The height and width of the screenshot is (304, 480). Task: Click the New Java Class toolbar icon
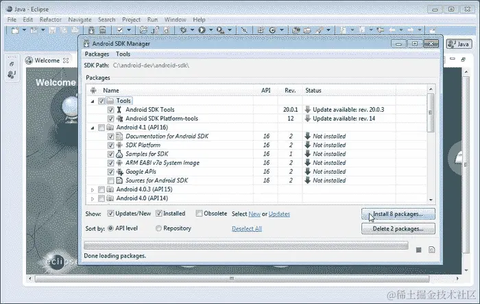coord(272,30)
